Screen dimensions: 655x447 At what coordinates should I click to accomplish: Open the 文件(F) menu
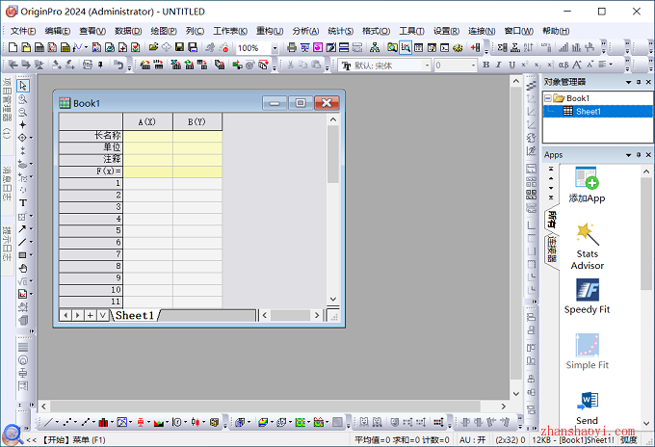pyautogui.click(x=23, y=31)
